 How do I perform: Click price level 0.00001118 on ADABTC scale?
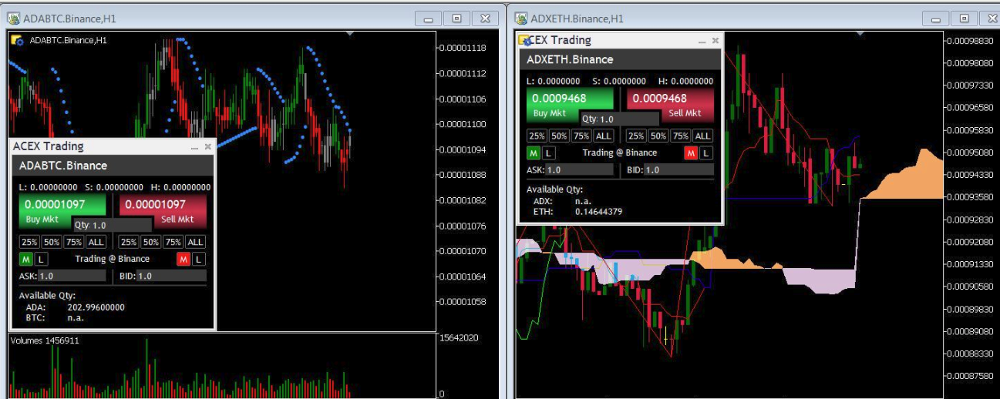(x=463, y=48)
